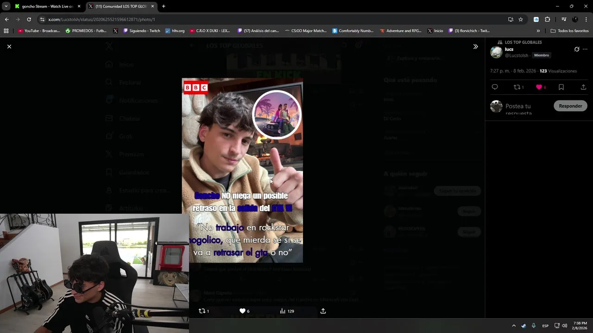Open the CS:GO Major Match... bookmark

tap(306, 31)
